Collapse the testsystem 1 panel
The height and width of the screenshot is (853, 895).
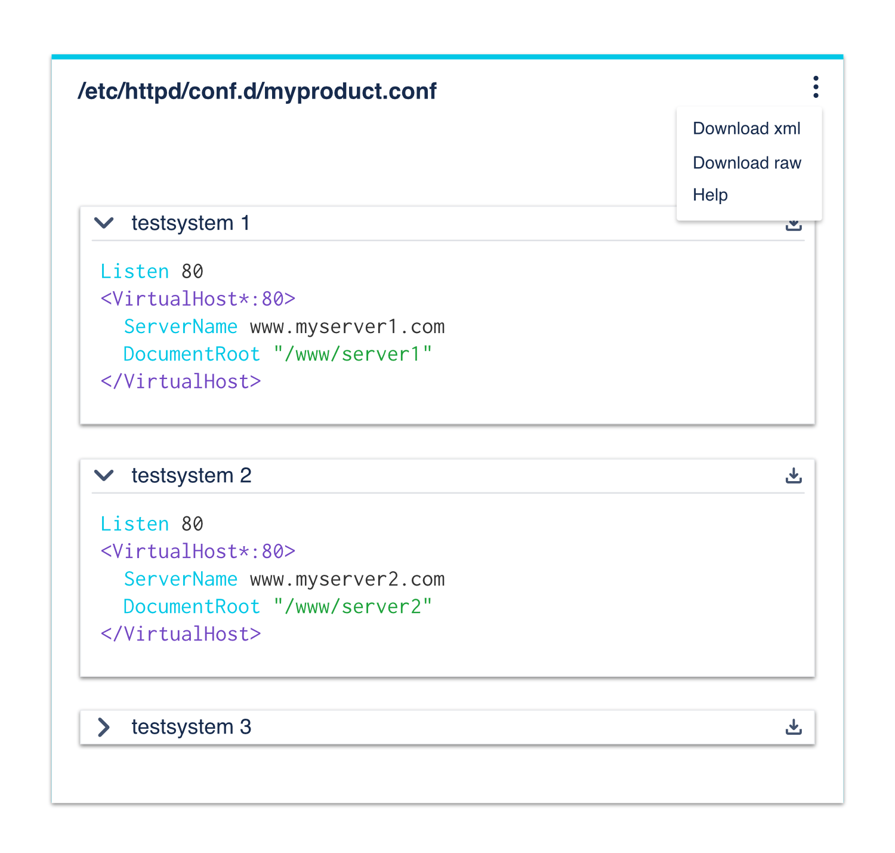[x=104, y=223]
